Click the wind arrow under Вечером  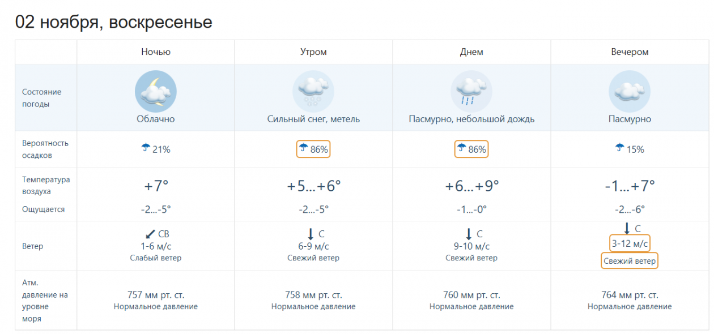pos(627,228)
